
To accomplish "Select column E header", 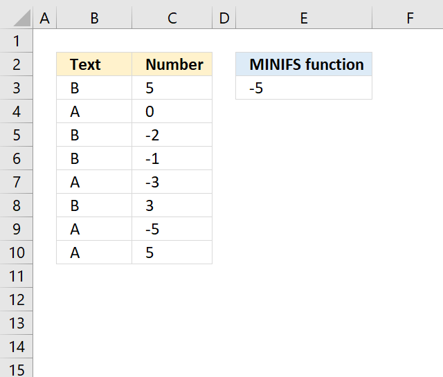I will 304,18.
